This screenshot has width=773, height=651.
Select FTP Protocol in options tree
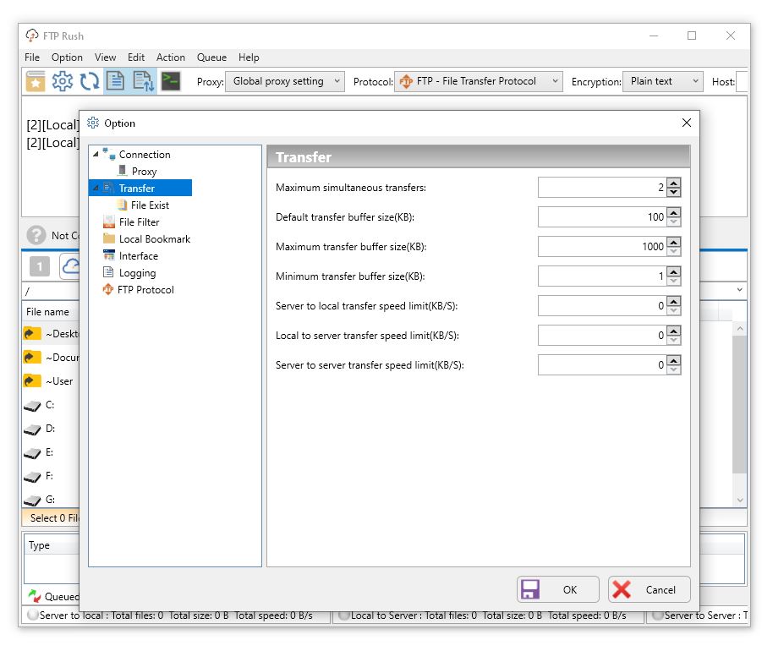(x=145, y=290)
